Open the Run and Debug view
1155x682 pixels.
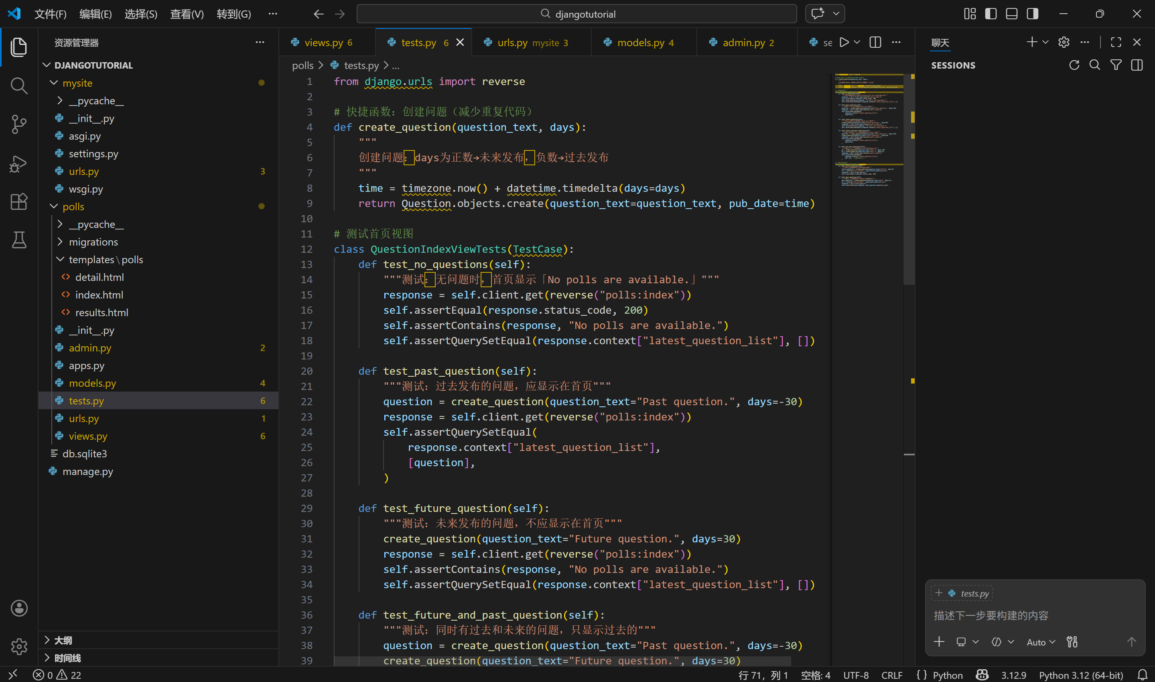pyautogui.click(x=19, y=163)
